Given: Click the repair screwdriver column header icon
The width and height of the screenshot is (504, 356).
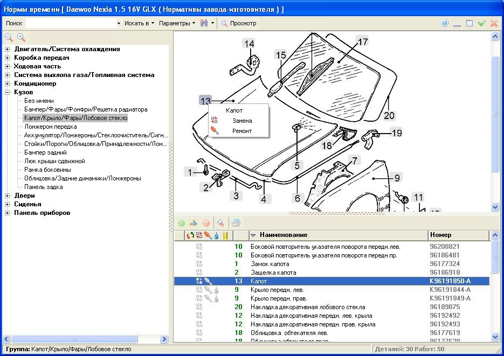Looking at the screenshot, I should click(x=208, y=235).
